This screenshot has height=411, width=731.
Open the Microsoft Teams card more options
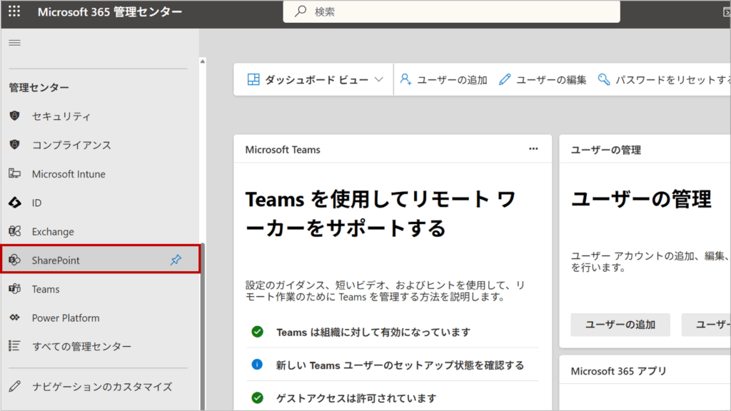pos(533,149)
